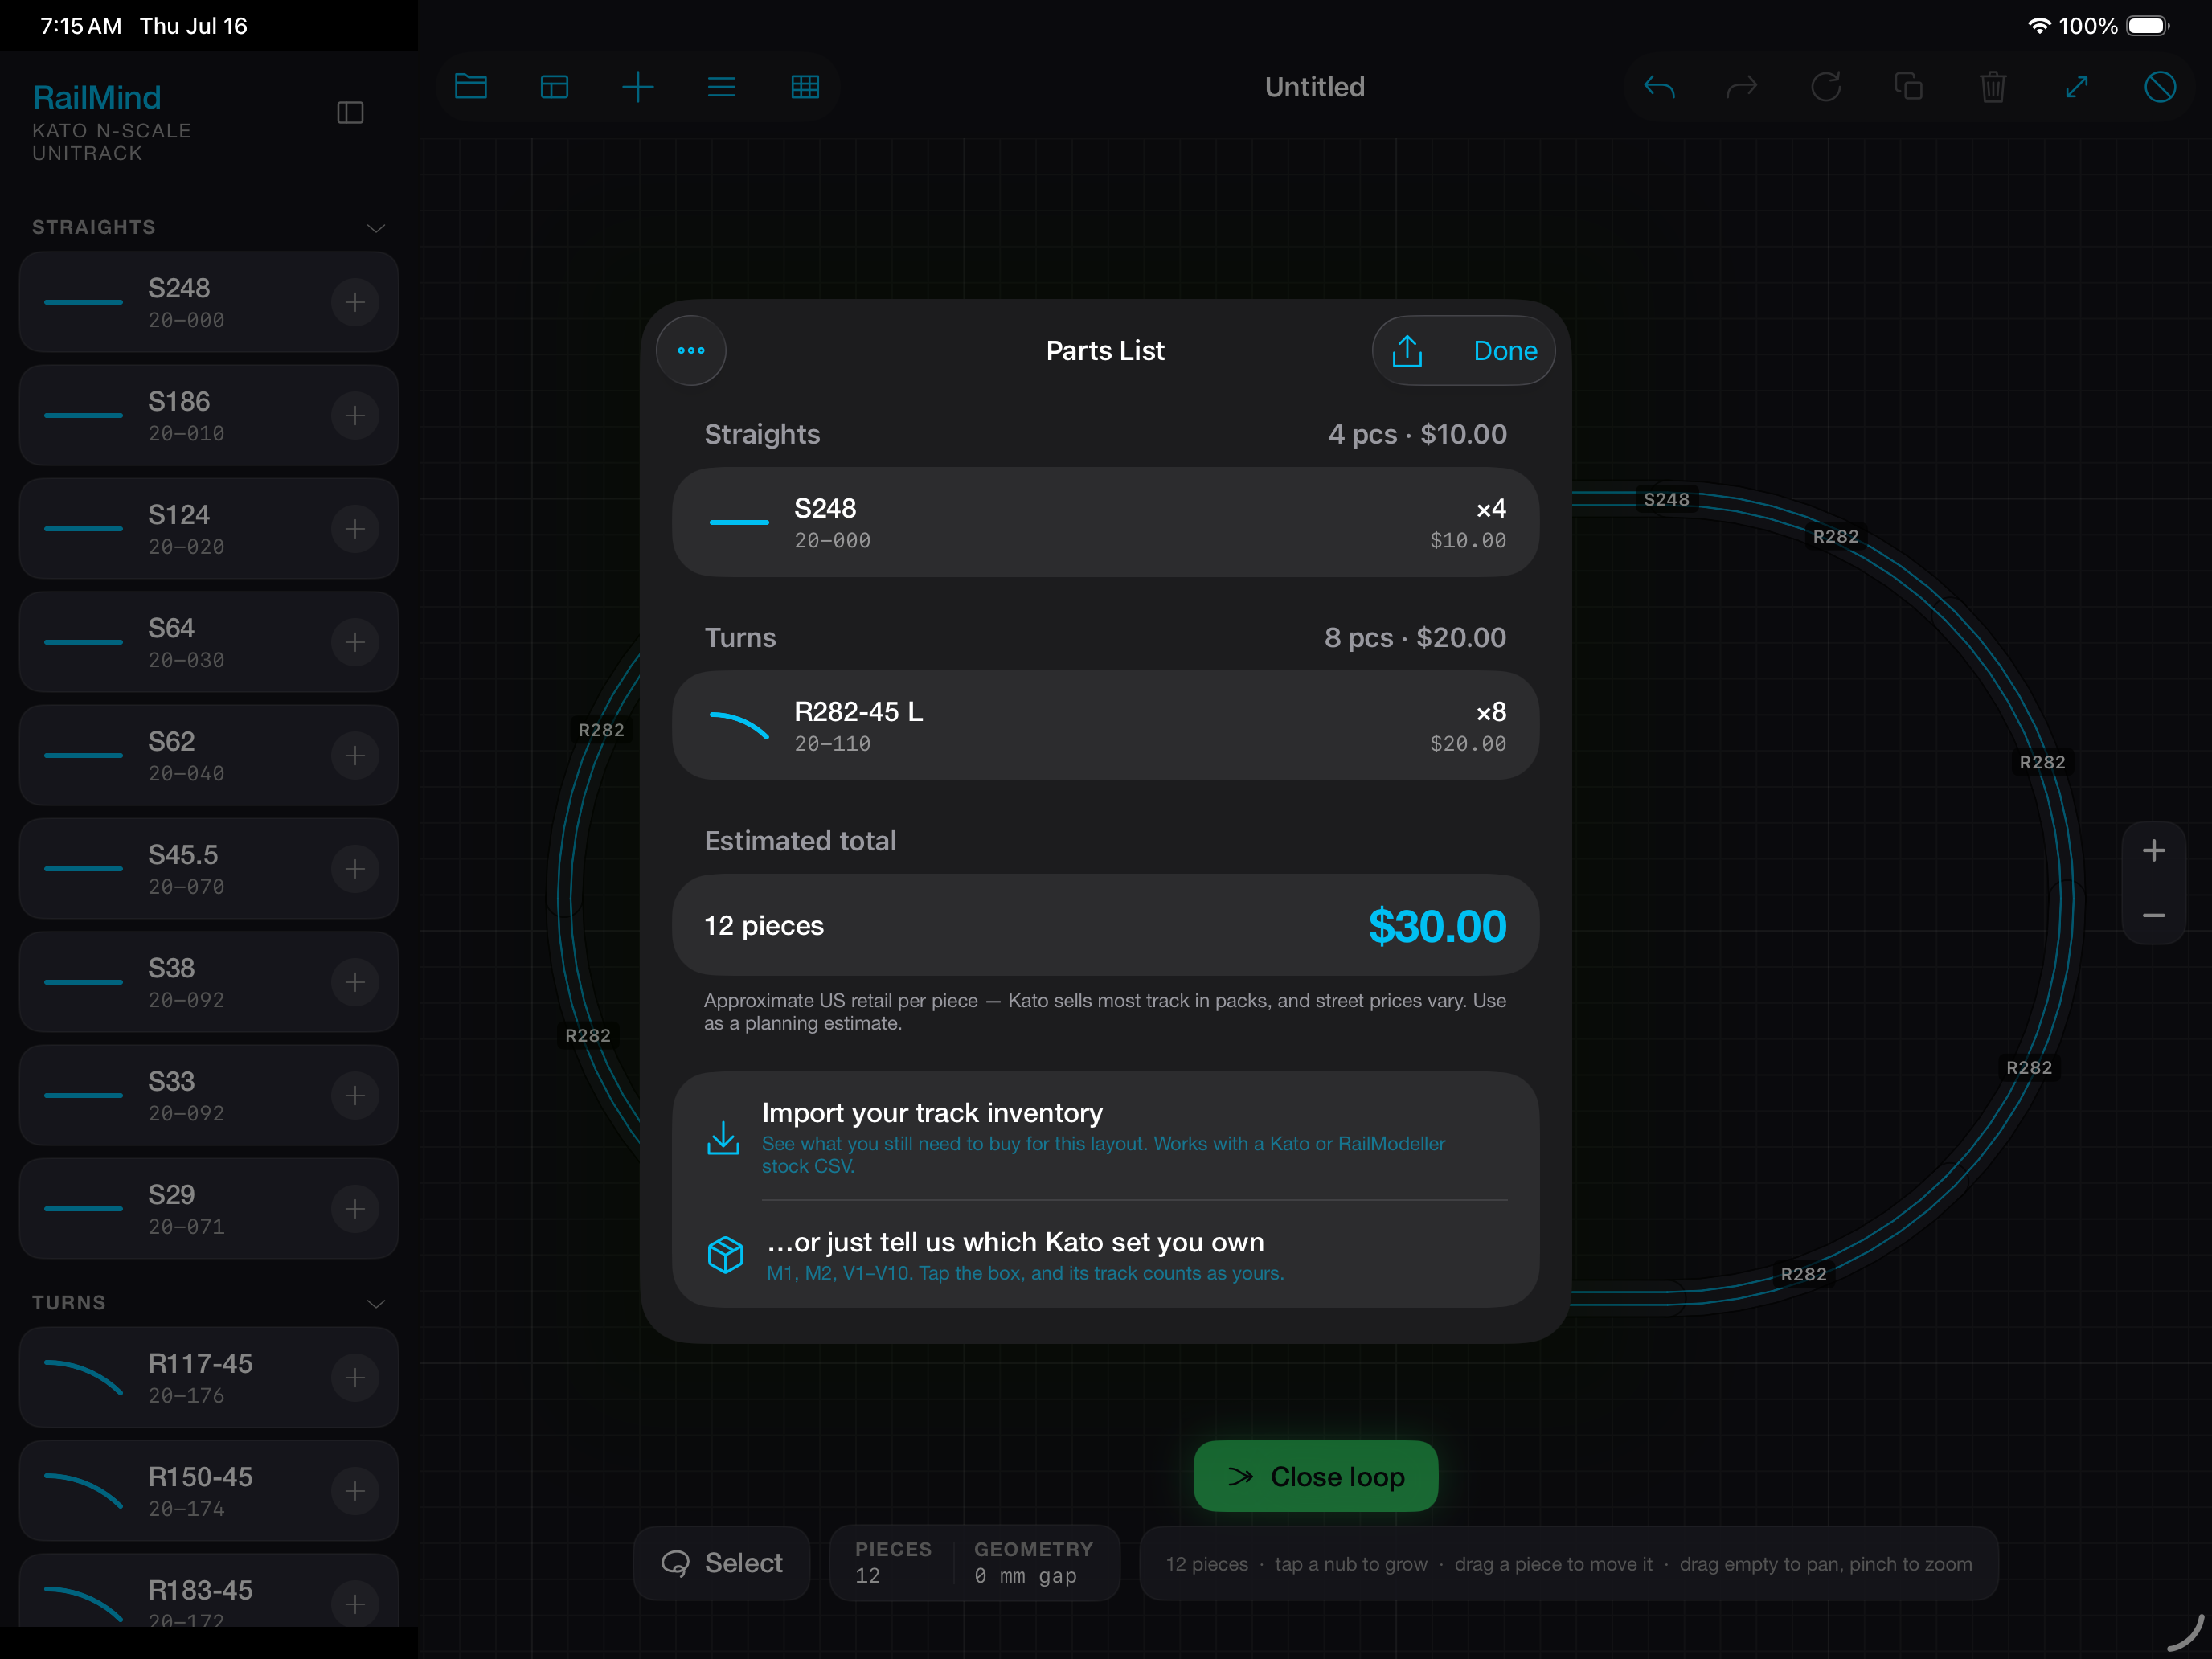Open the list lines icon in toolbar
This screenshot has height=1659, width=2212.
coord(722,87)
